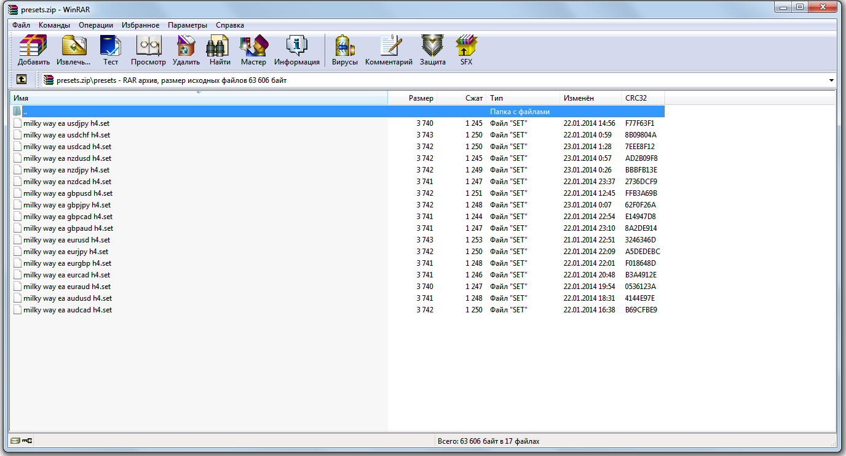Viewport: 846px width, 456px height.
Task: Click the up-one-level folder button
Action: click(22, 79)
